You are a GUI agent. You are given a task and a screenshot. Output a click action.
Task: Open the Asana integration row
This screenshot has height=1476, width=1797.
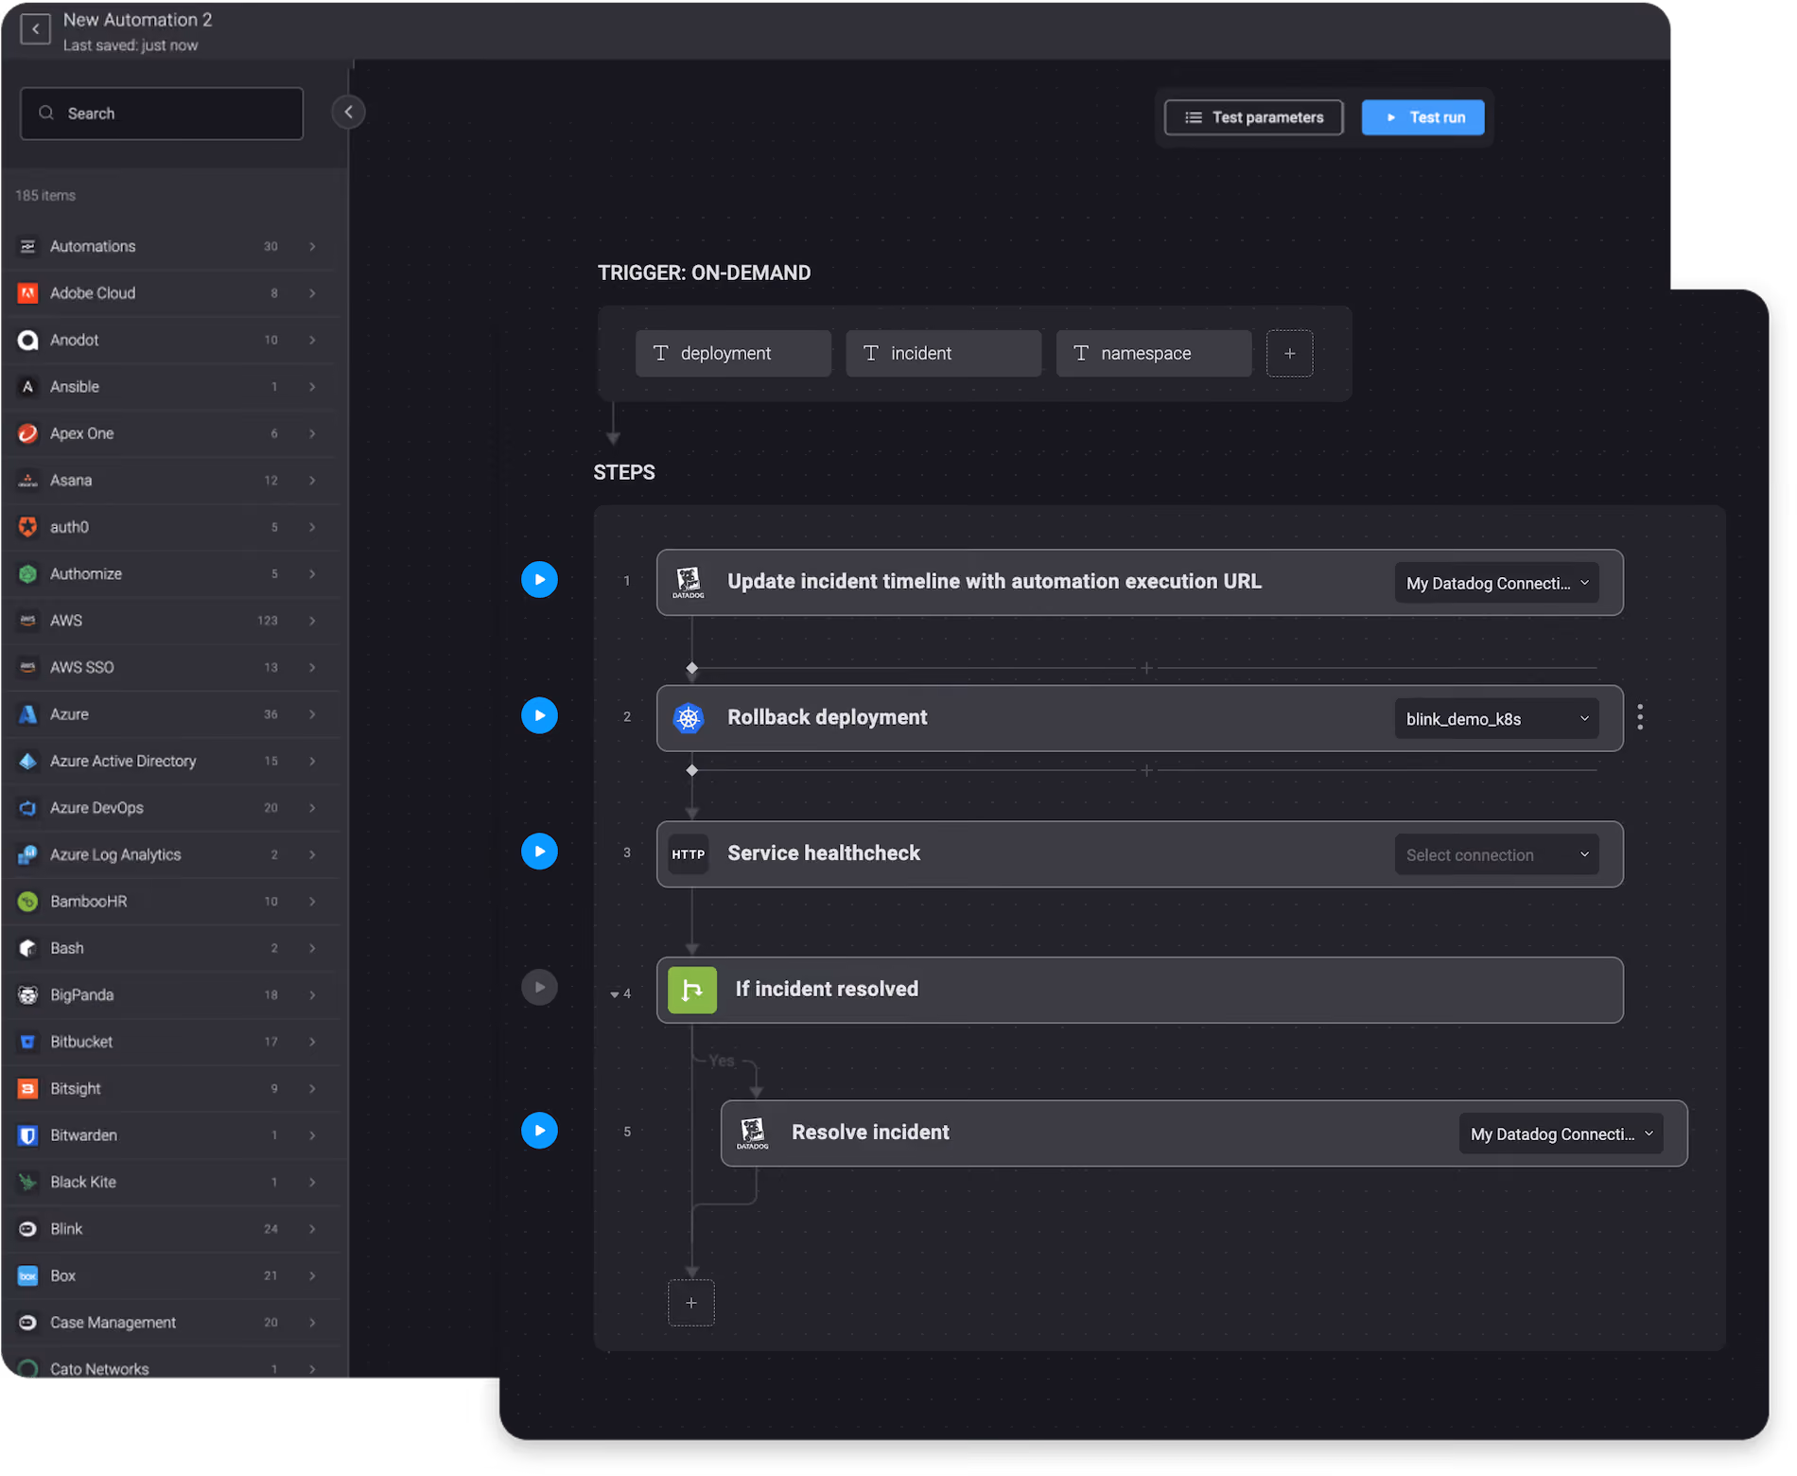tap(170, 481)
